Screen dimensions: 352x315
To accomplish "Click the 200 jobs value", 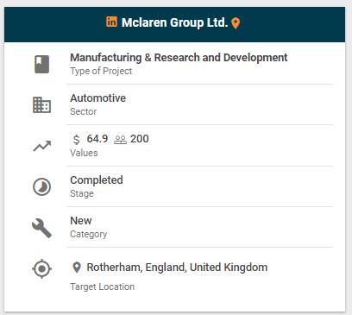I will pos(140,139).
